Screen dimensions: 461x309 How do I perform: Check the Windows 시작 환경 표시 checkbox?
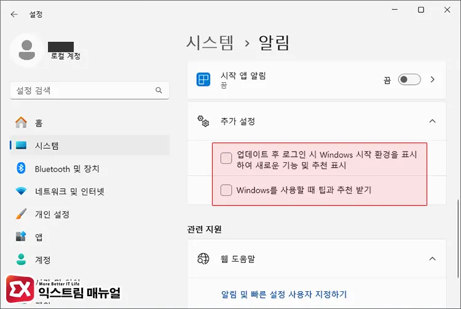point(226,158)
